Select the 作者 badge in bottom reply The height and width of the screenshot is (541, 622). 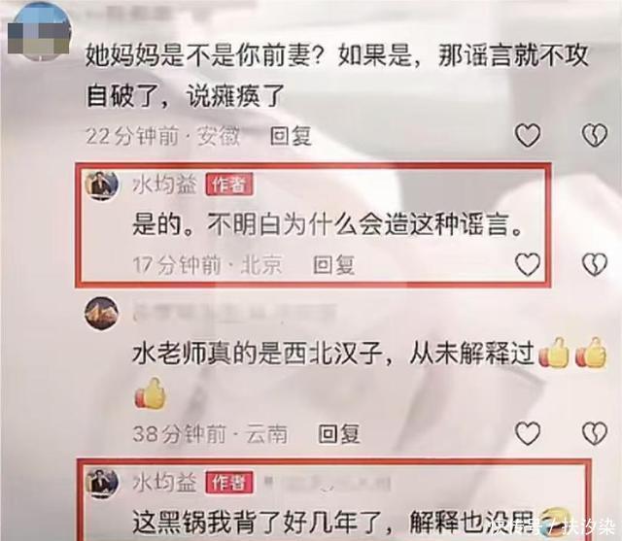229,483
